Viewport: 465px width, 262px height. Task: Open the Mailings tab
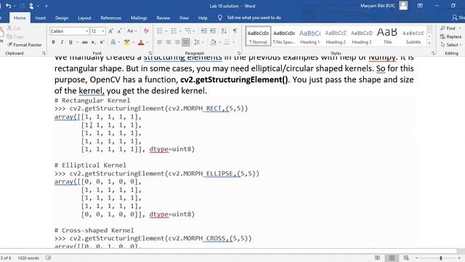[x=139, y=17]
